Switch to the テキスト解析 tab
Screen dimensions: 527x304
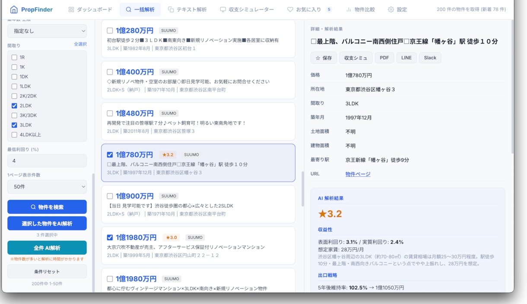(187, 9)
